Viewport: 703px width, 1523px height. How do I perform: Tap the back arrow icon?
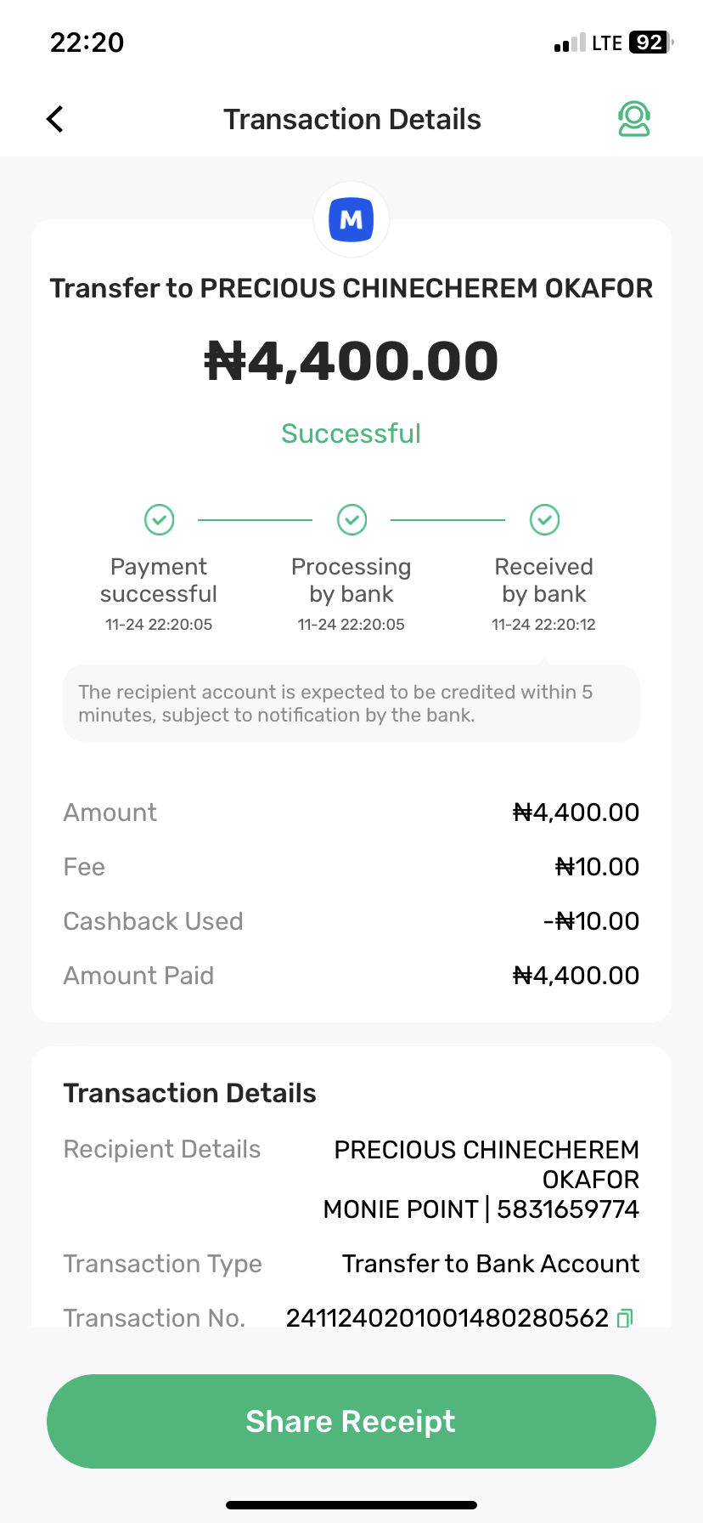click(x=55, y=119)
